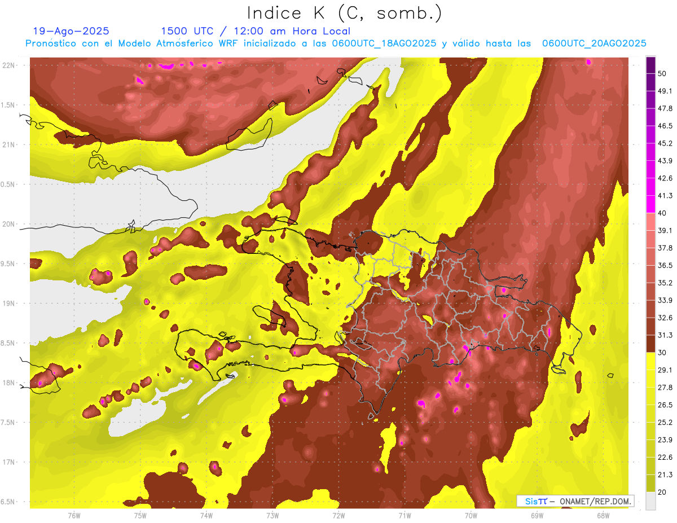The image size is (677, 523).
Task: Click the latitude axis label "20N"
Action: 8,224
